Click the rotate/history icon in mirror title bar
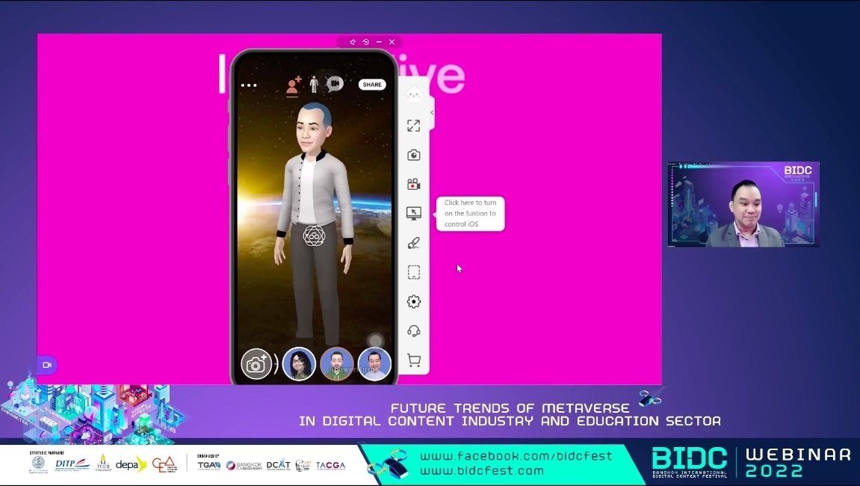The height and width of the screenshot is (486, 860). click(366, 42)
